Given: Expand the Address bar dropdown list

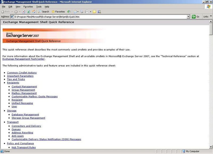Looking at the screenshot, I should click(188, 17).
